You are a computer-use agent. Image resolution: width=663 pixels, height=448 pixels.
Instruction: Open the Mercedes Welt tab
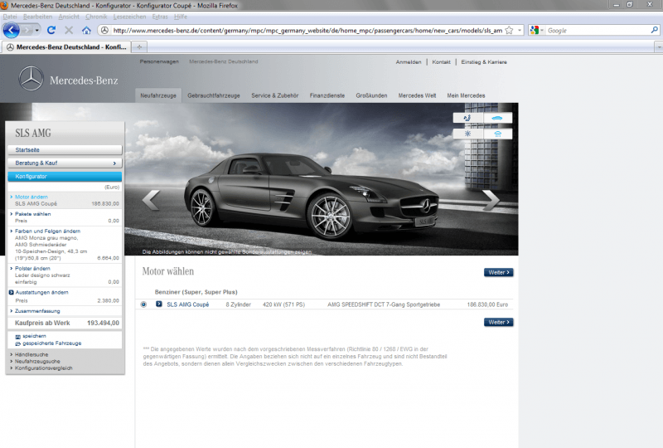click(x=417, y=95)
